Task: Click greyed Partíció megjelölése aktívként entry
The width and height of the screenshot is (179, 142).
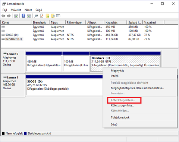Action: pos(140,83)
